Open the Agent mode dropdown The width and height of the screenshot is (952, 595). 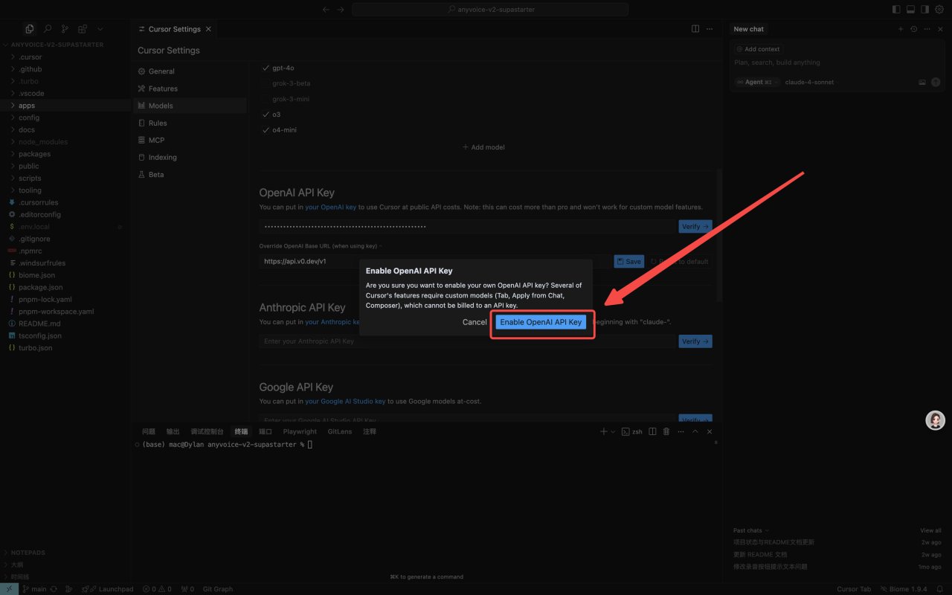click(x=757, y=82)
